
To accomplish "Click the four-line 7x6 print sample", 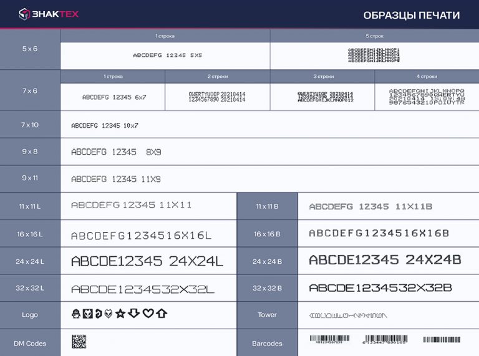I will (x=427, y=97).
